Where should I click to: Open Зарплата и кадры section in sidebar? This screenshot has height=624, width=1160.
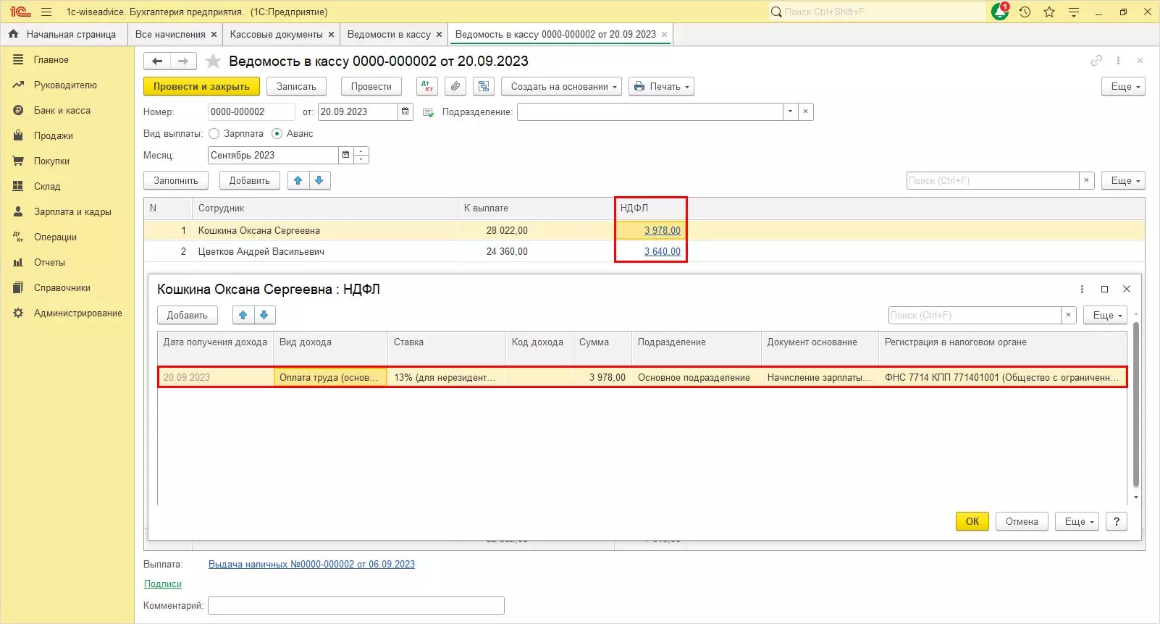click(72, 211)
